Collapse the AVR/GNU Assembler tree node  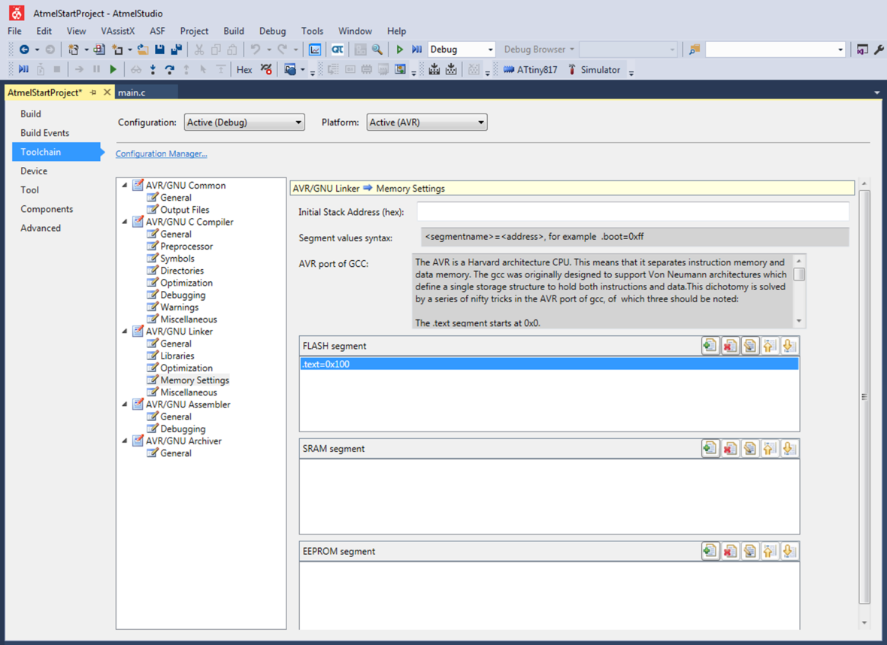pos(125,404)
